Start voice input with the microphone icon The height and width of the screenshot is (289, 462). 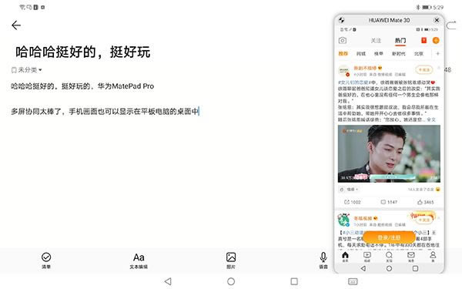tap(323, 260)
